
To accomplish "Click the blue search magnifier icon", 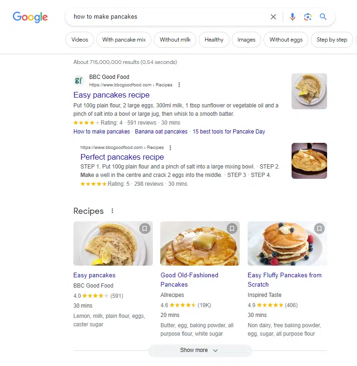I will click(323, 17).
